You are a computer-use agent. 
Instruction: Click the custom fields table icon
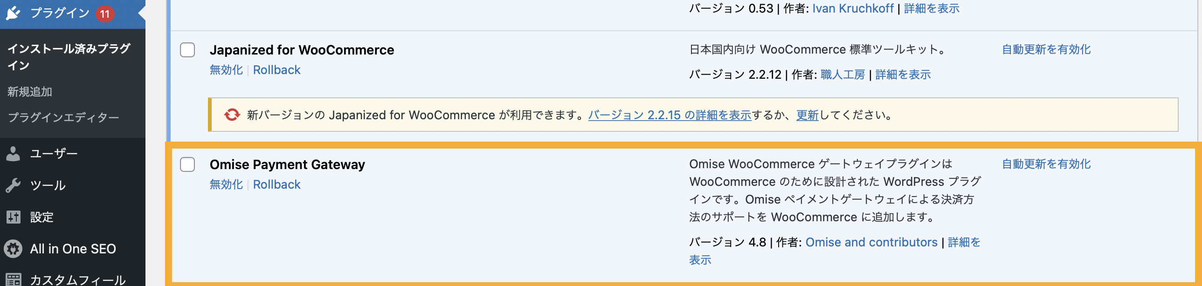click(14, 279)
